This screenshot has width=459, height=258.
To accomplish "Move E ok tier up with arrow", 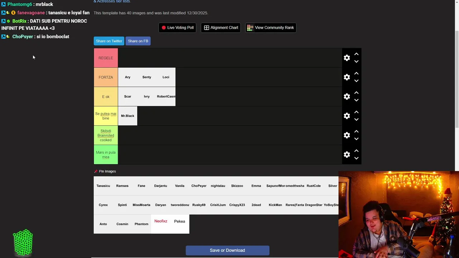I will (x=356, y=93).
